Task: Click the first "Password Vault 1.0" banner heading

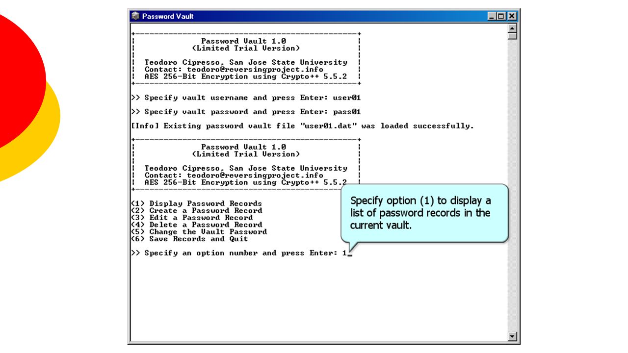Action: coord(244,41)
